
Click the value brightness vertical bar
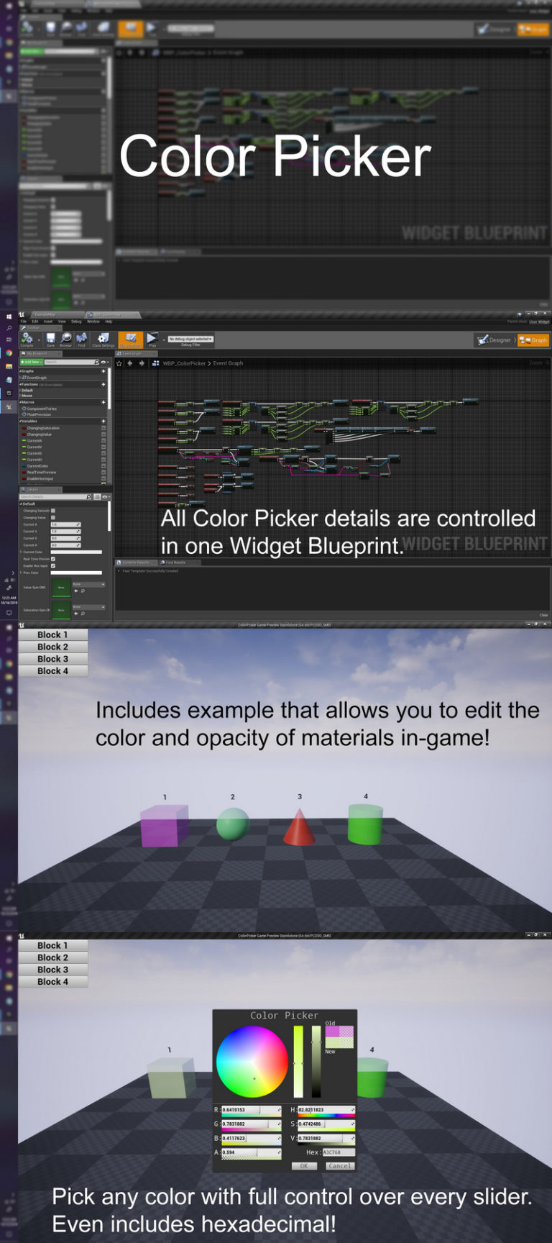(x=316, y=1062)
